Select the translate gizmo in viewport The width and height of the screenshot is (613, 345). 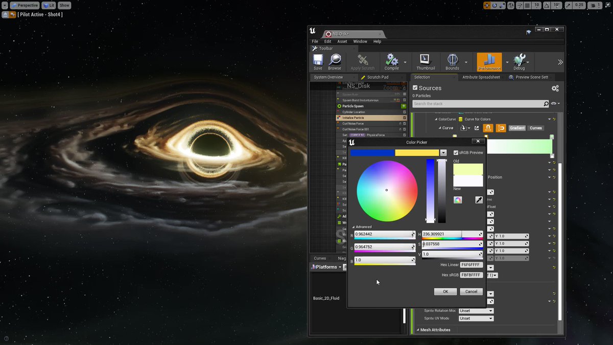486,5
